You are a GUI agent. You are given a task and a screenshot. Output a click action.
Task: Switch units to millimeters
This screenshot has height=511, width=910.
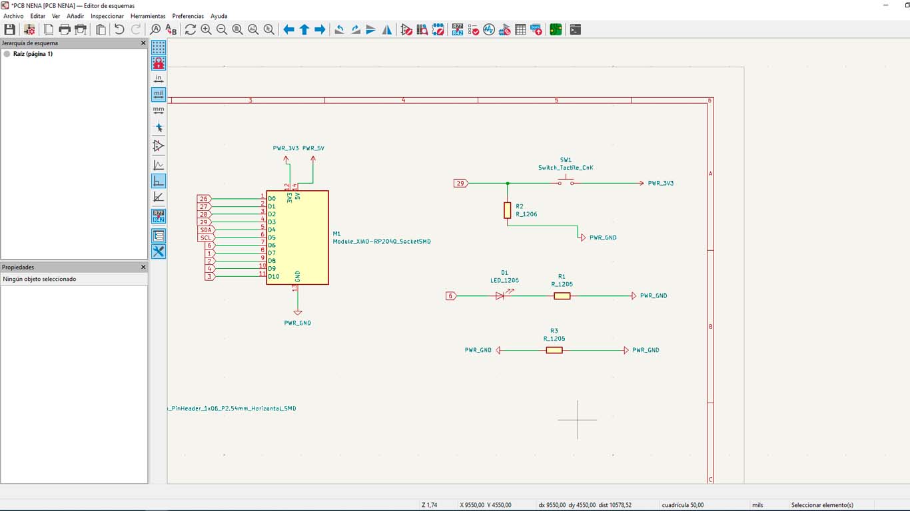[159, 110]
